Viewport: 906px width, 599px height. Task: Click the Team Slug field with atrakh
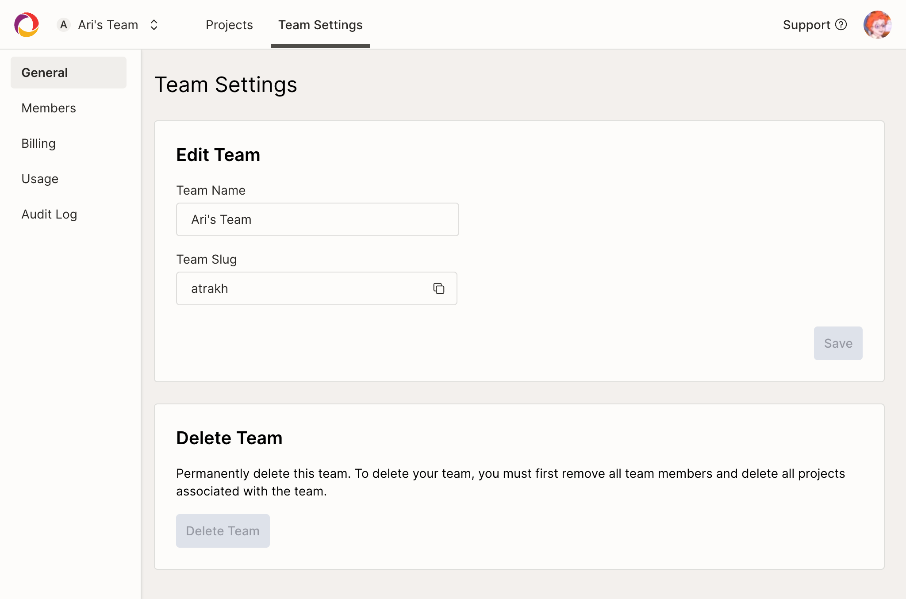click(317, 288)
